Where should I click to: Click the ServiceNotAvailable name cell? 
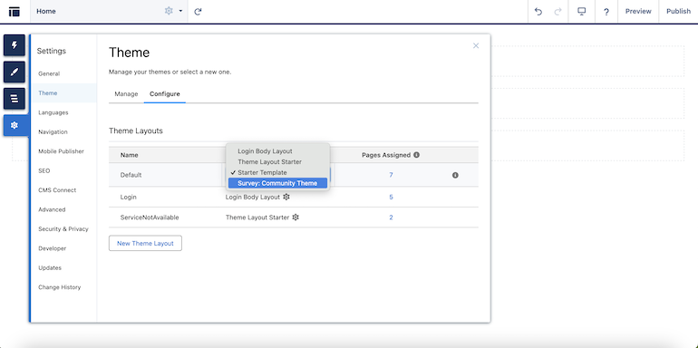[x=150, y=217]
